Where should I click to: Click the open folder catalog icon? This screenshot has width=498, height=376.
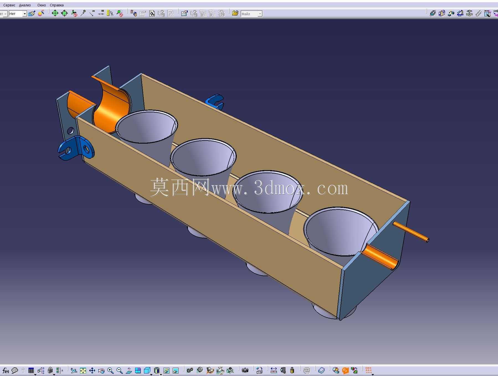235,13
